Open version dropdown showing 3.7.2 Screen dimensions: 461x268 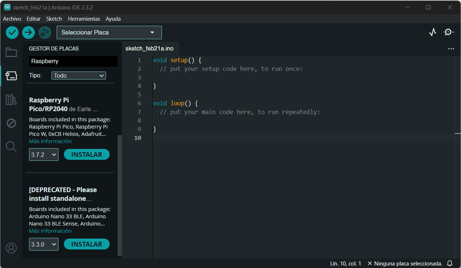click(x=44, y=155)
